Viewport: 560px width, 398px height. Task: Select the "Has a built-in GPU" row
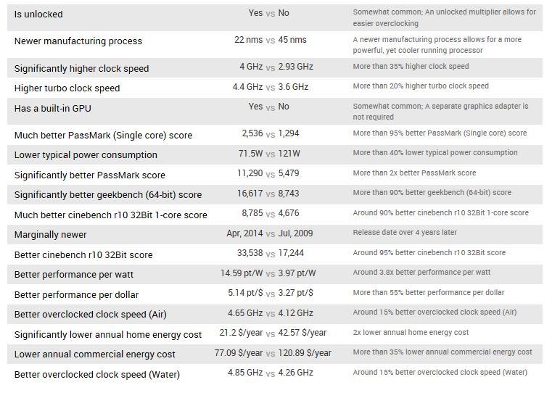pos(53,109)
